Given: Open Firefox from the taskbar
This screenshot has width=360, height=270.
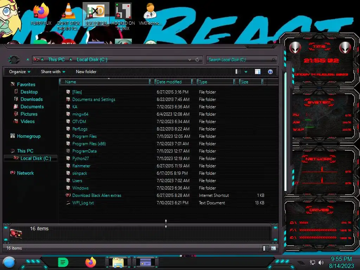Looking at the screenshot, I should [x=91, y=262].
